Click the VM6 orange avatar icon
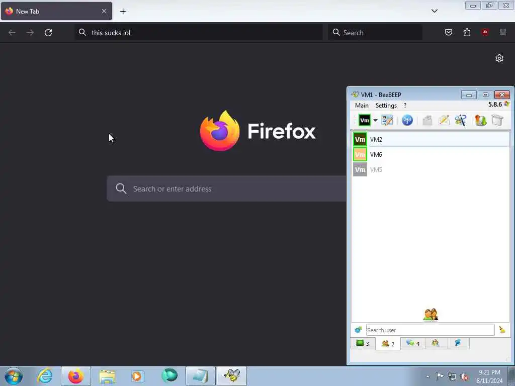 click(x=360, y=155)
